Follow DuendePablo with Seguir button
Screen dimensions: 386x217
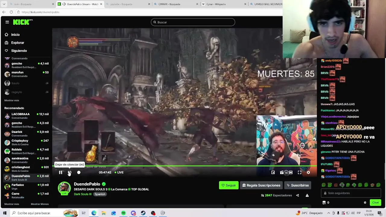[229, 185]
